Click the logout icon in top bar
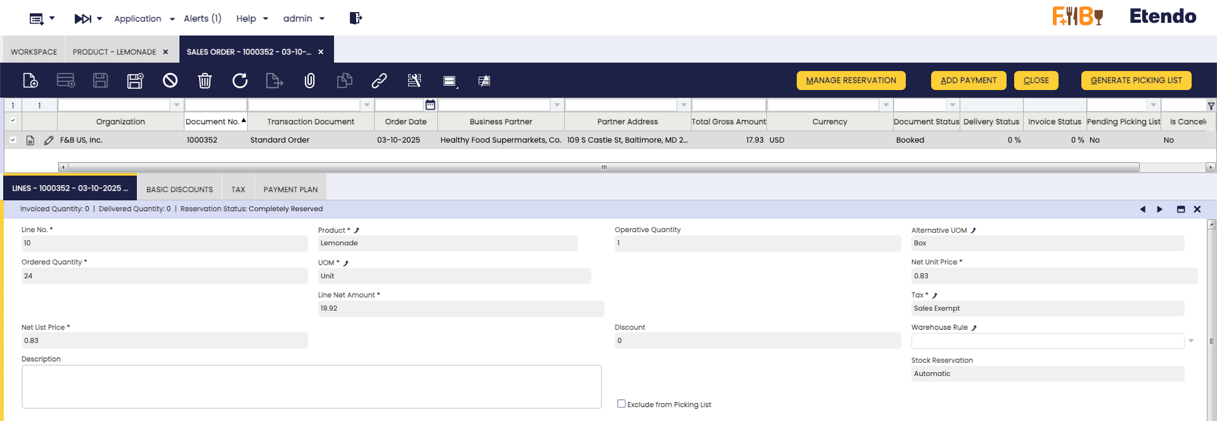Screen dimensions: 1217x421 356,18
